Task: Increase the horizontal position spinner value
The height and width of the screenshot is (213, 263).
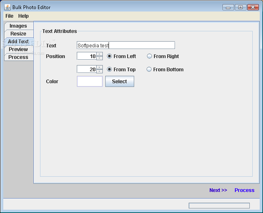Action: [x=100, y=54]
